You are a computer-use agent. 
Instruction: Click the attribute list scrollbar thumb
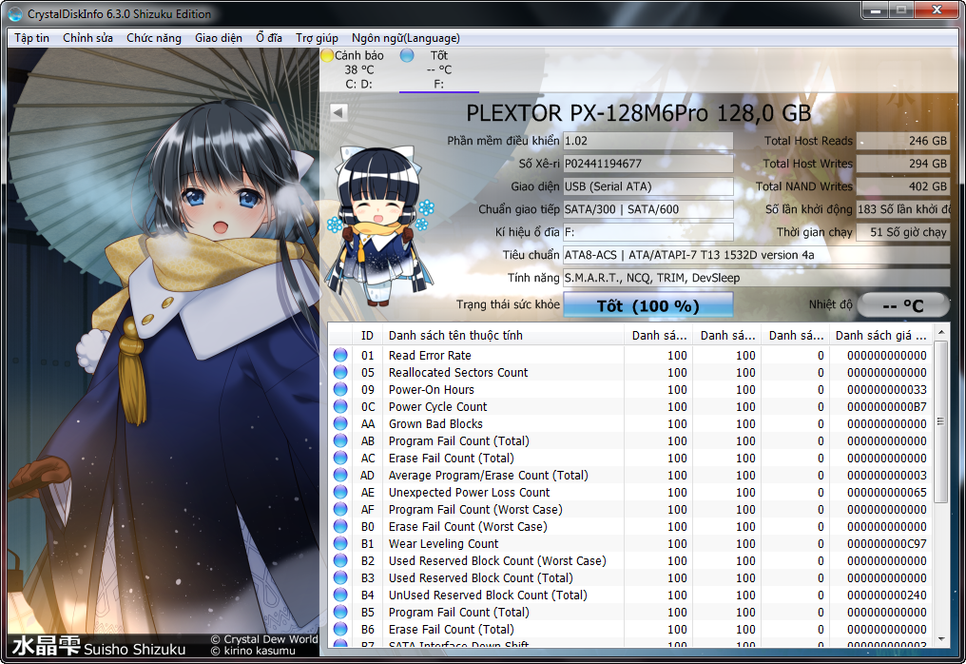[x=940, y=422]
